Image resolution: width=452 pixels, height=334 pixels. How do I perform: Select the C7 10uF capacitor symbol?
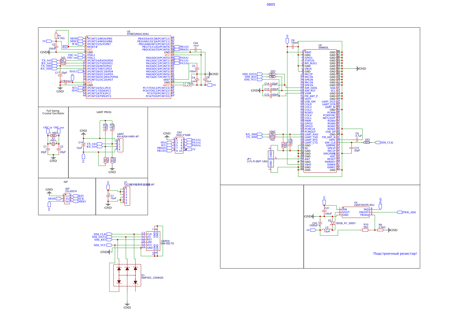(x=108, y=196)
